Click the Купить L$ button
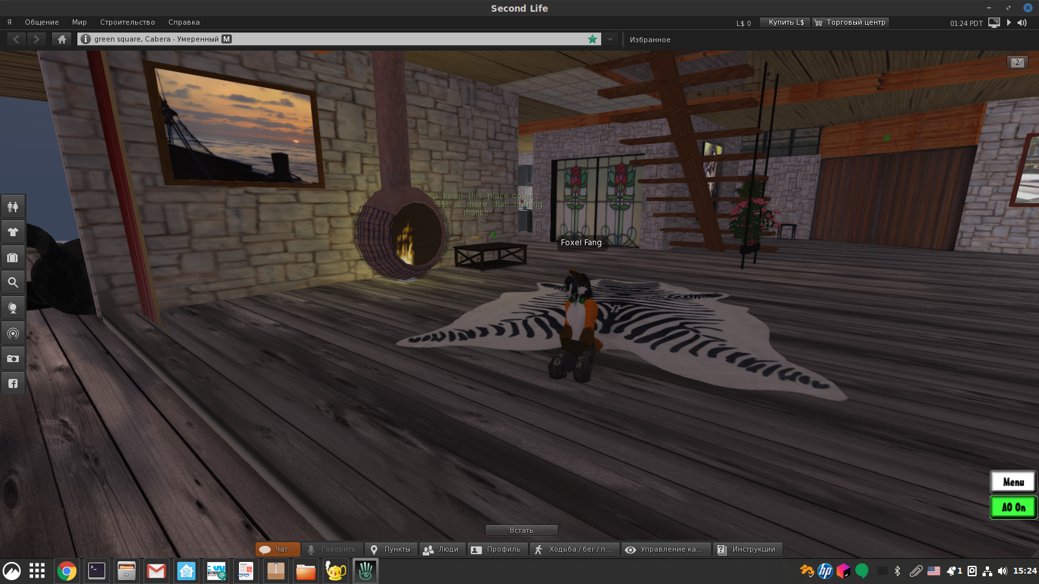This screenshot has height=584, width=1039. [x=786, y=22]
